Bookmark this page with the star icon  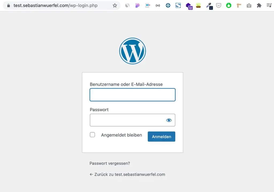tap(115, 6)
